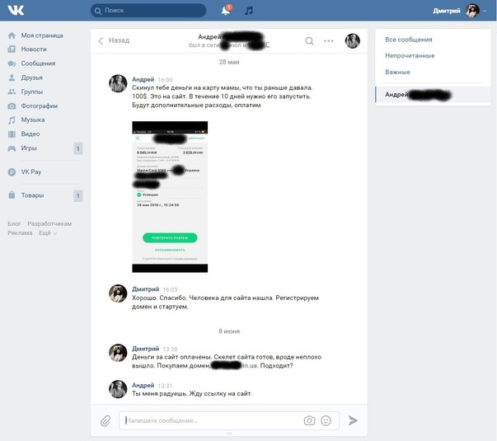The height and width of the screenshot is (441, 497).
Task: Open VK Pay from the sidebar
Action: [31, 171]
